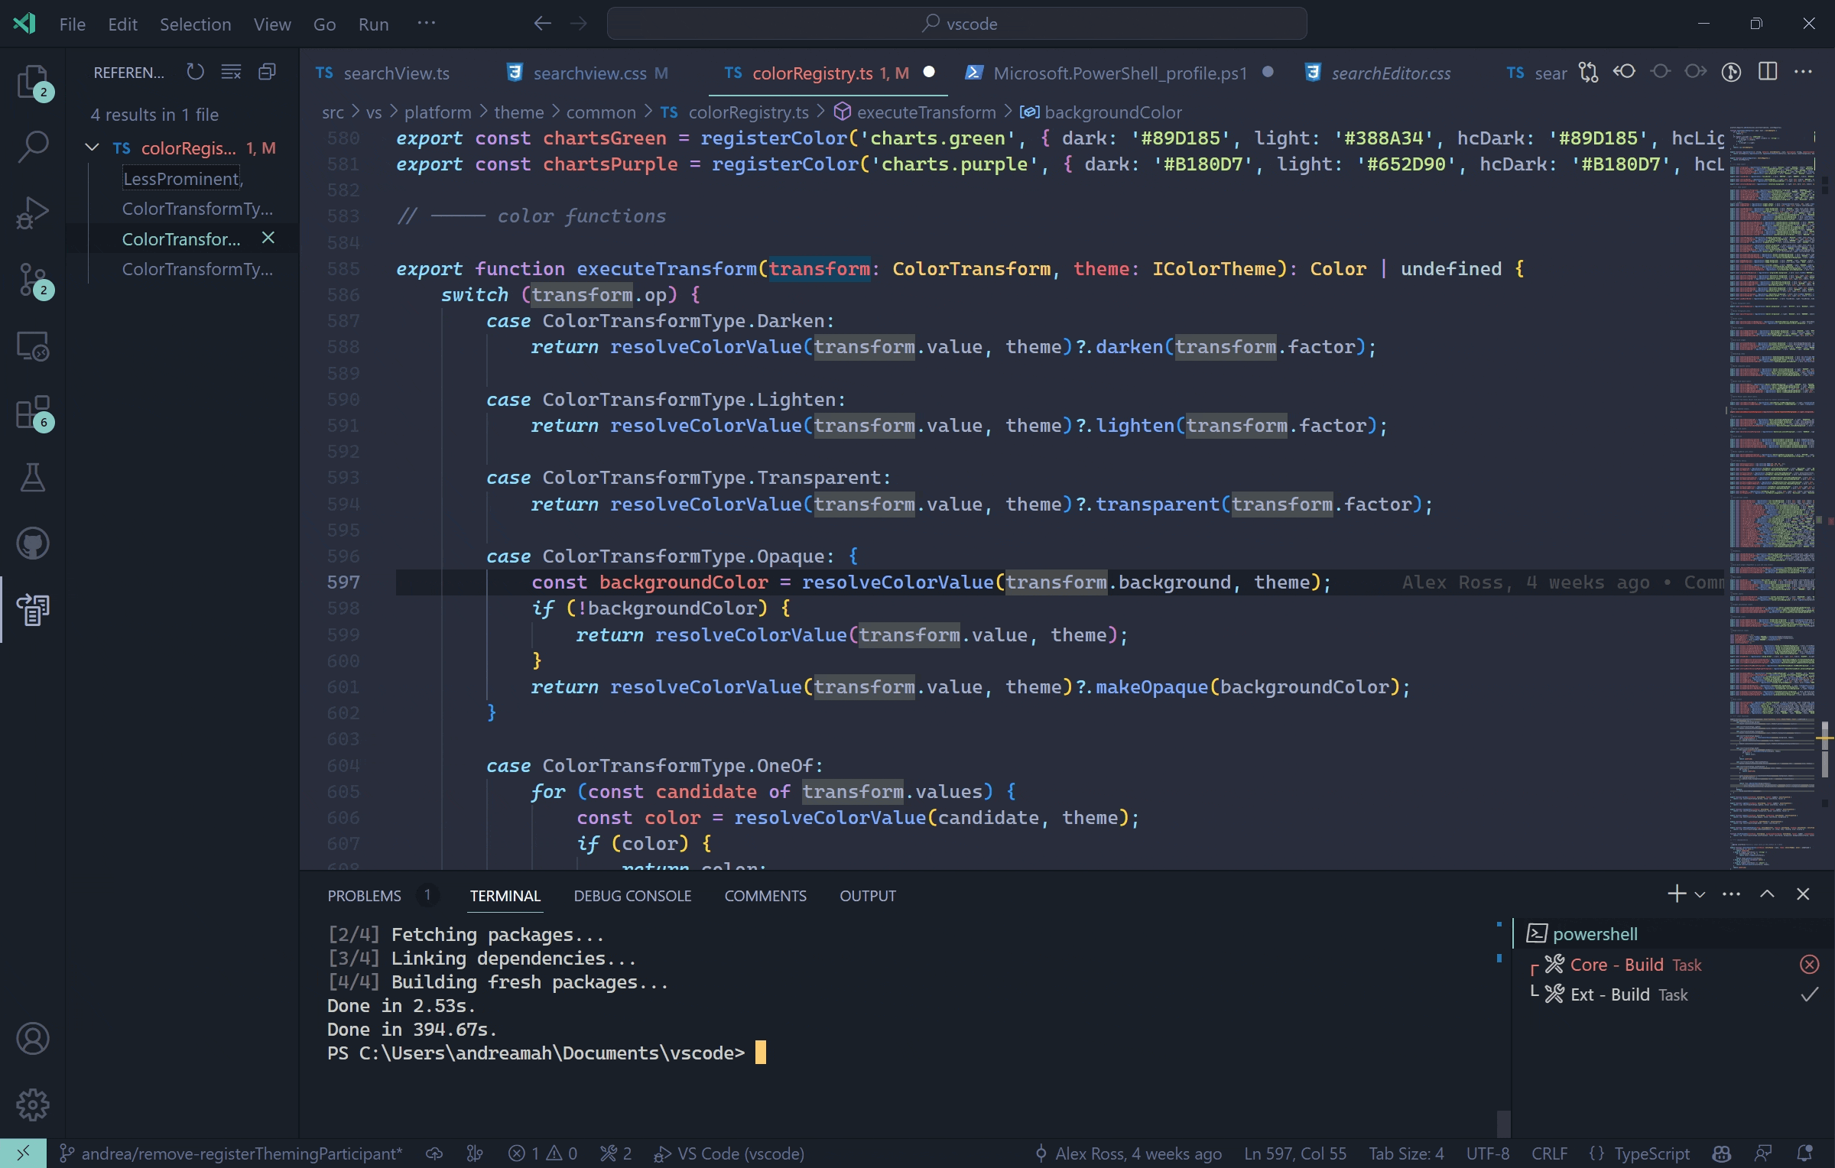Open Remote Explorer view
1835x1168 pixels.
pyautogui.click(x=33, y=346)
